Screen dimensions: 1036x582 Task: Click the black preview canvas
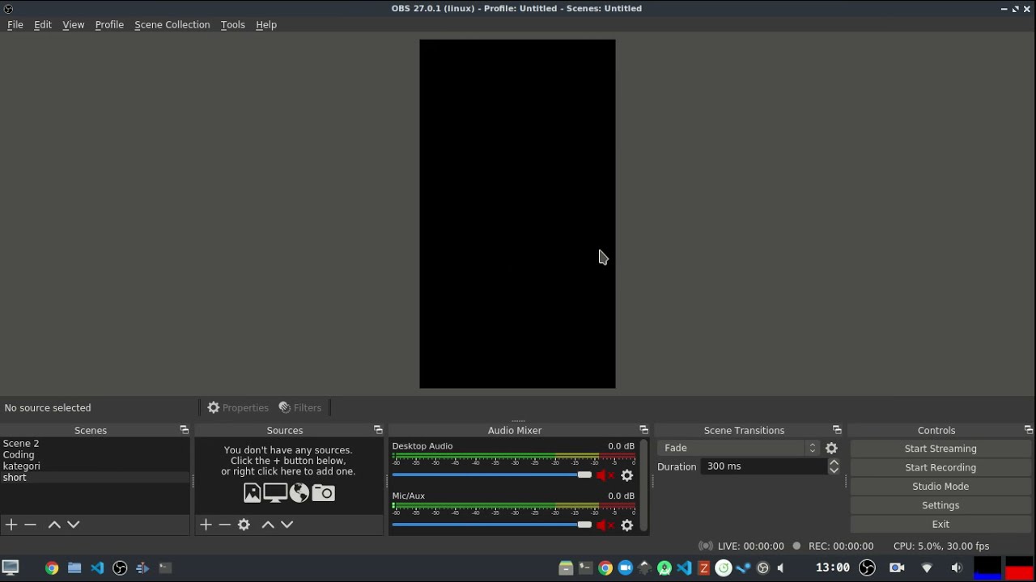[x=517, y=214]
